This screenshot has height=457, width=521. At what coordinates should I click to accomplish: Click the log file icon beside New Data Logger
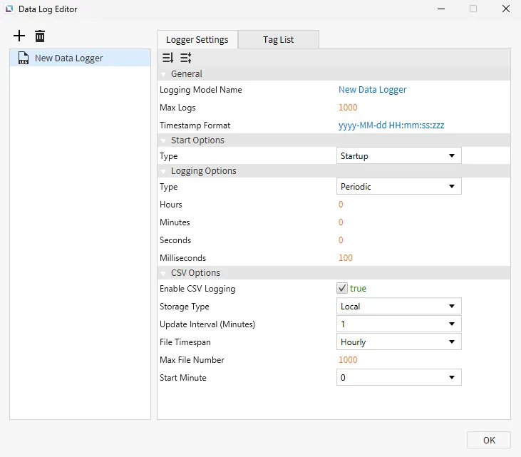coord(24,58)
